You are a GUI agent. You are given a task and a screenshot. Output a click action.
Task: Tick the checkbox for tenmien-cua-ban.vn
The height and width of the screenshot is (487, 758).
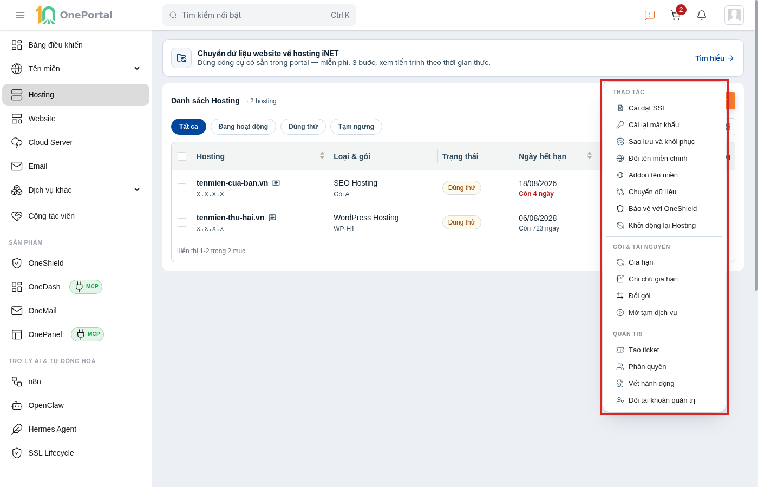pos(182,188)
